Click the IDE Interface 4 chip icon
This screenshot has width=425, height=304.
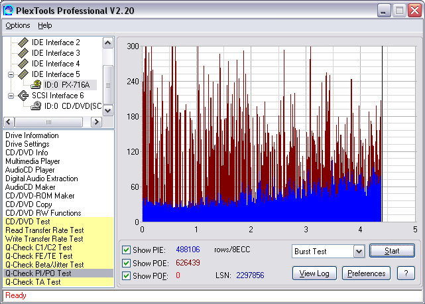(x=23, y=64)
